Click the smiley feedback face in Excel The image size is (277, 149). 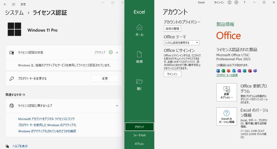(x=230, y=2)
